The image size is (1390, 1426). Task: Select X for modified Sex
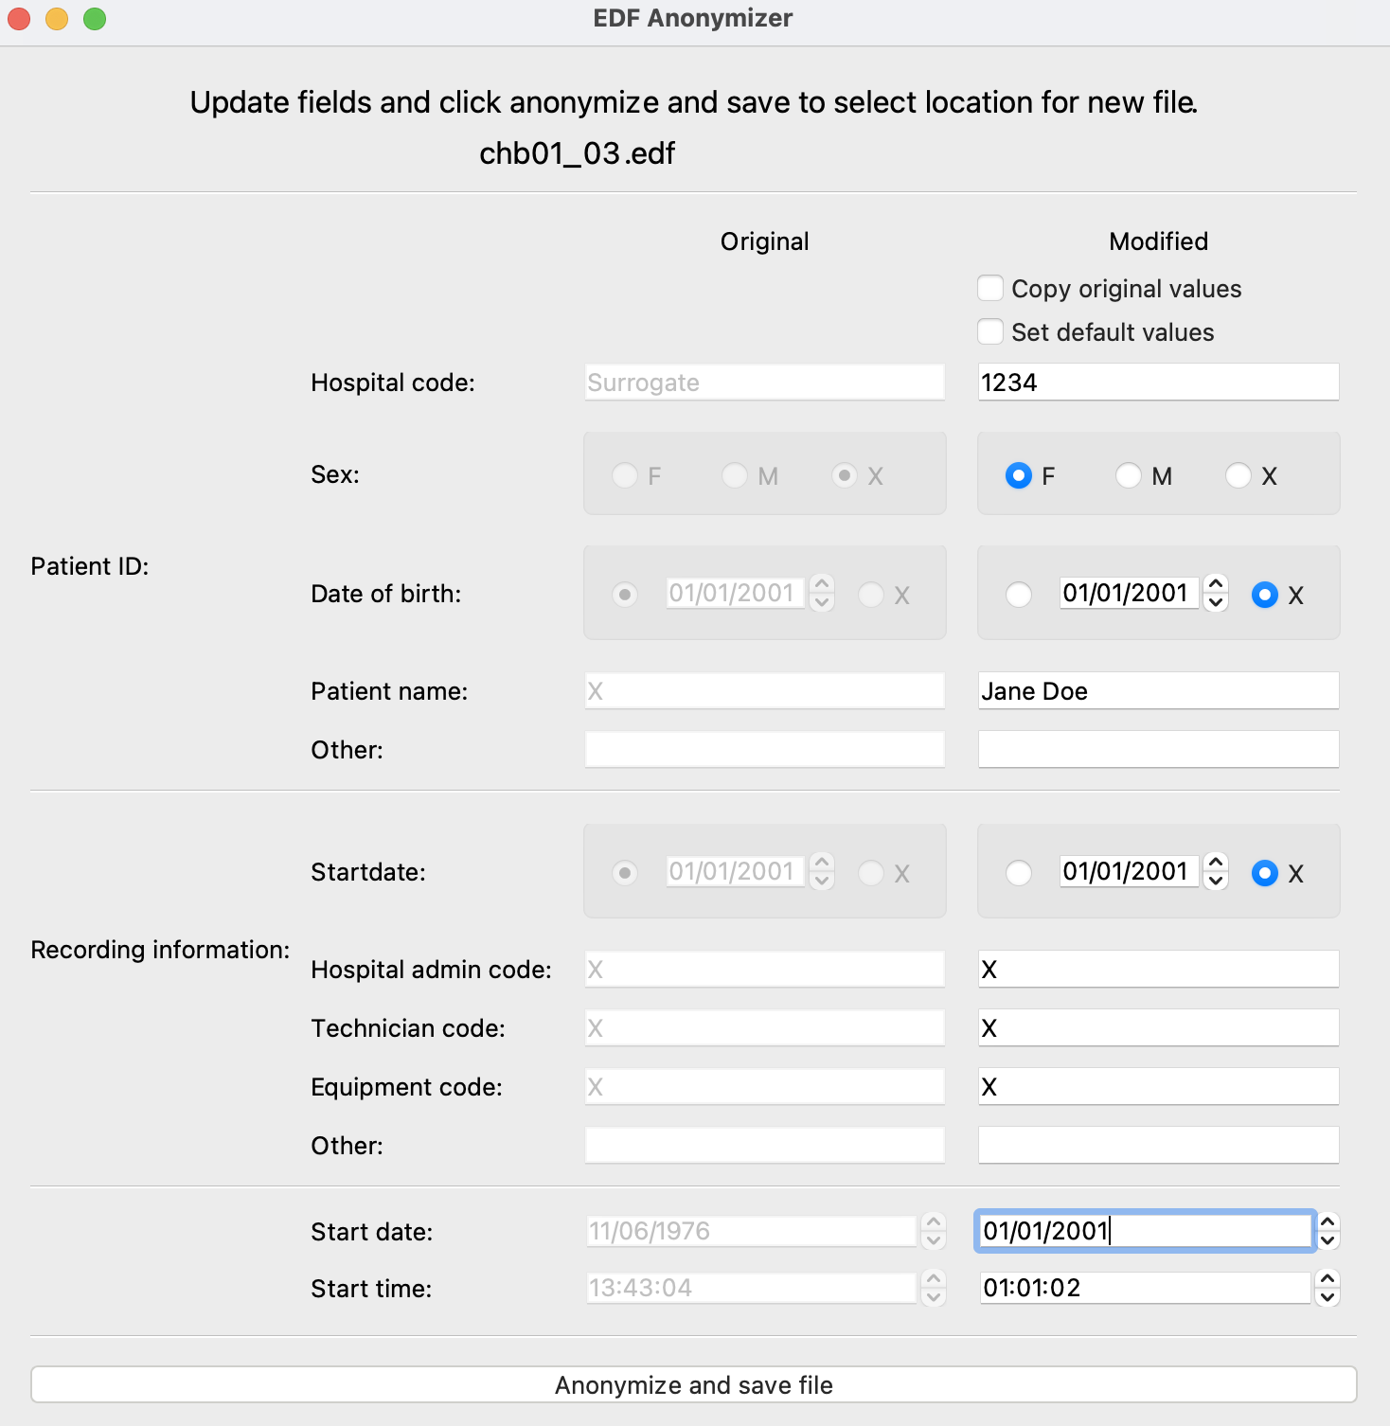tap(1239, 475)
